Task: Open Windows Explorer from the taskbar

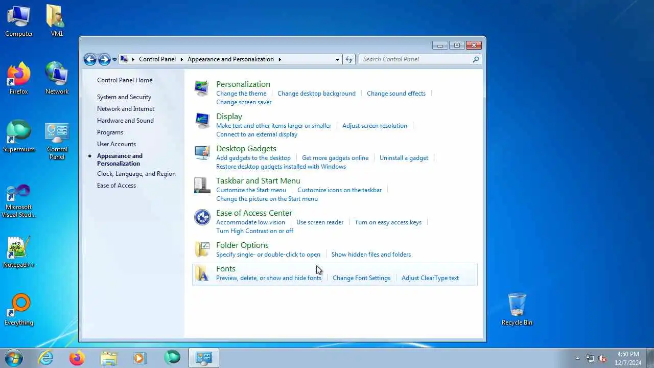Action: 109,358
